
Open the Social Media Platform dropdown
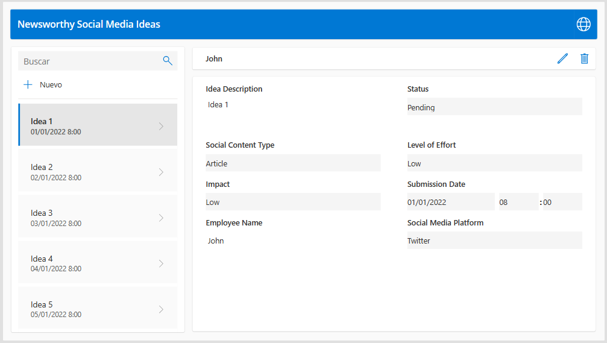pyautogui.click(x=494, y=241)
